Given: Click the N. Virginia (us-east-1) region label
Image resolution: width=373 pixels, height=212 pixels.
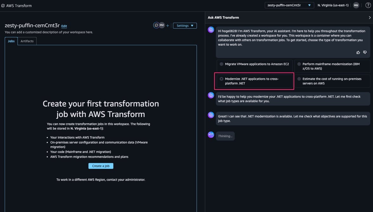Looking at the screenshot, I should coord(333,5).
